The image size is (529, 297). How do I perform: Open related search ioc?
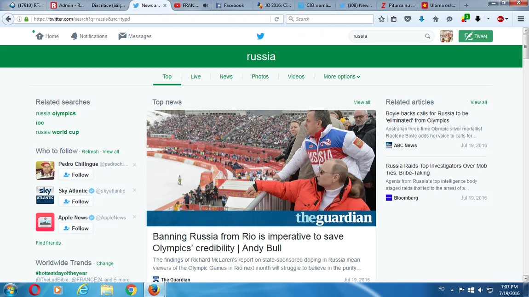click(40, 123)
